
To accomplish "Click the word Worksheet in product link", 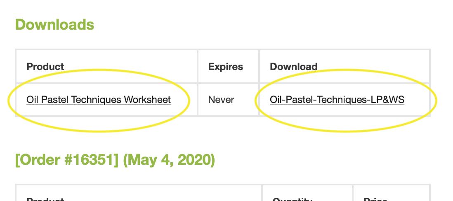I will 147,100.
